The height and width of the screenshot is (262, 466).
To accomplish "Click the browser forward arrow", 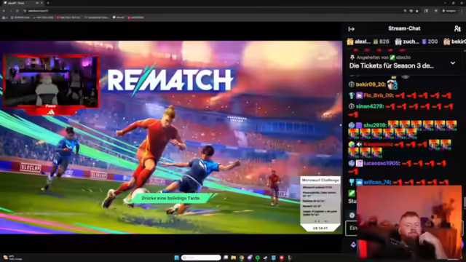I will pyautogui.click(x=10, y=11).
